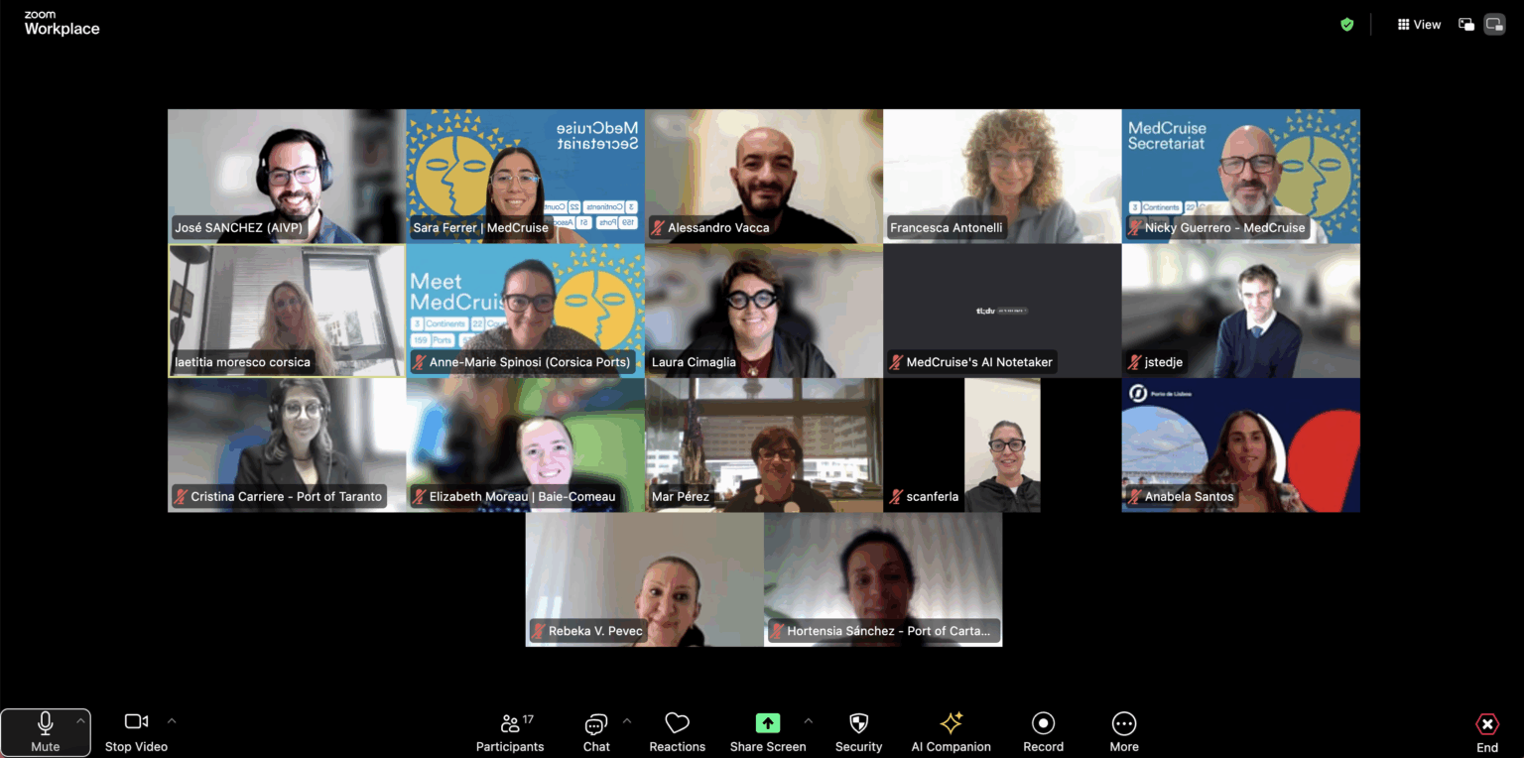The width and height of the screenshot is (1524, 758).
Task: Click muted mic icon beside jstedje
Action: click(x=1134, y=363)
